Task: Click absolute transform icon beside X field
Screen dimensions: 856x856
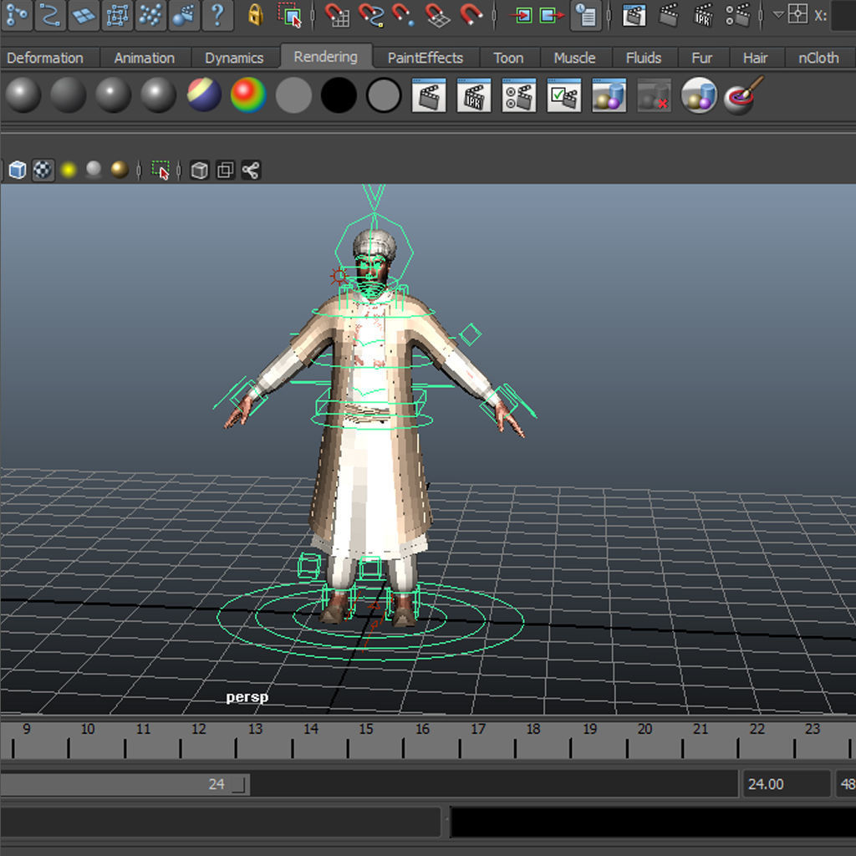Action: click(x=797, y=14)
